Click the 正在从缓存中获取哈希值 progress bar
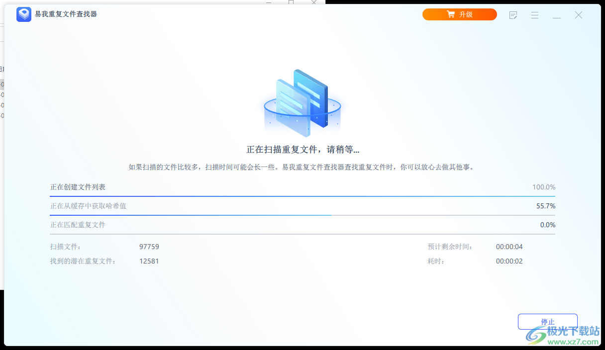 [302, 215]
